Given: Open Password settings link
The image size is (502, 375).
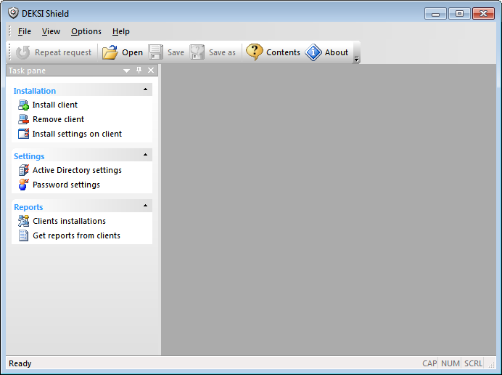Looking at the screenshot, I should click(66, 185).
